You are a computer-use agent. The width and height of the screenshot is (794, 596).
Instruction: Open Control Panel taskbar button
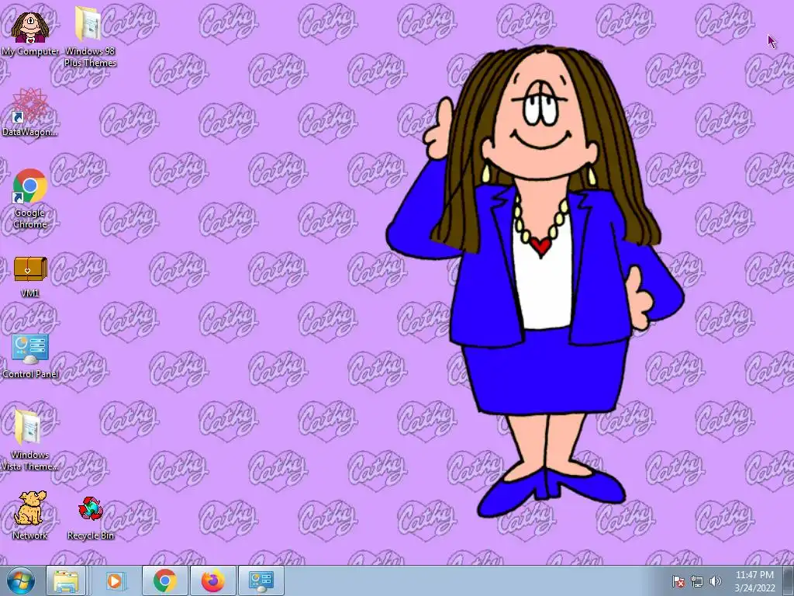click(x=261, y=580)
